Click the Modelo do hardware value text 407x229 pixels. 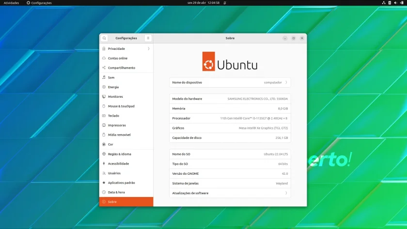pyautogui.click(x=257, y=99)
